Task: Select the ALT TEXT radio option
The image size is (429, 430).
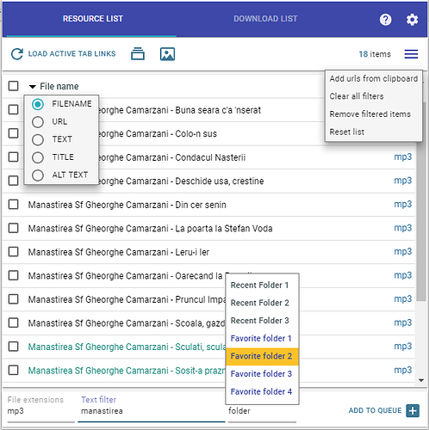Action: pos(38,175)
